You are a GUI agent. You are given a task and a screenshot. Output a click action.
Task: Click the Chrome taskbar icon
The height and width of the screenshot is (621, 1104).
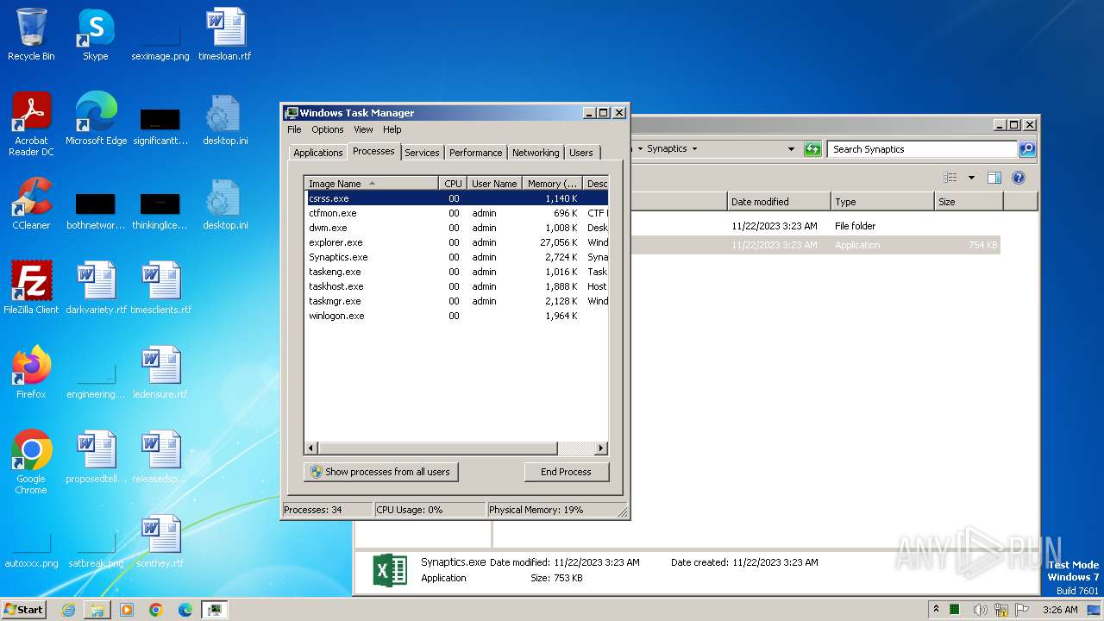156,610
